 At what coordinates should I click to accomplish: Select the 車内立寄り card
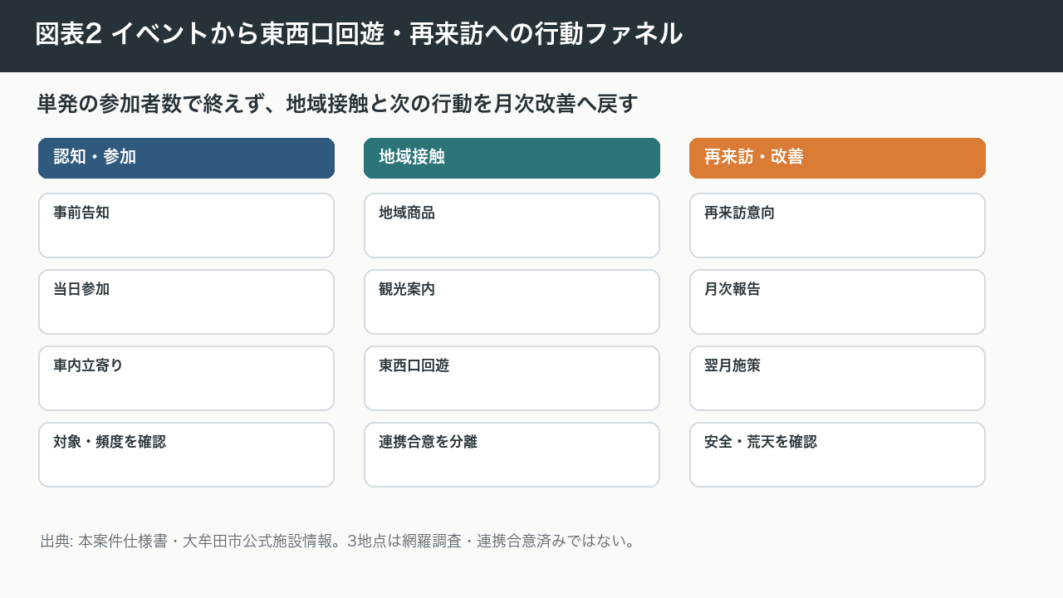(x=186, y=379)
